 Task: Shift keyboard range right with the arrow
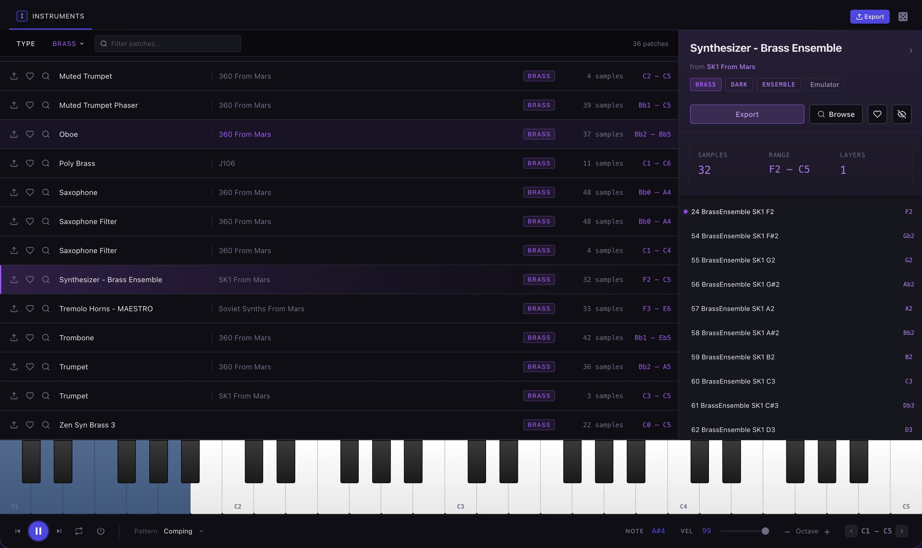coord(902,531)
